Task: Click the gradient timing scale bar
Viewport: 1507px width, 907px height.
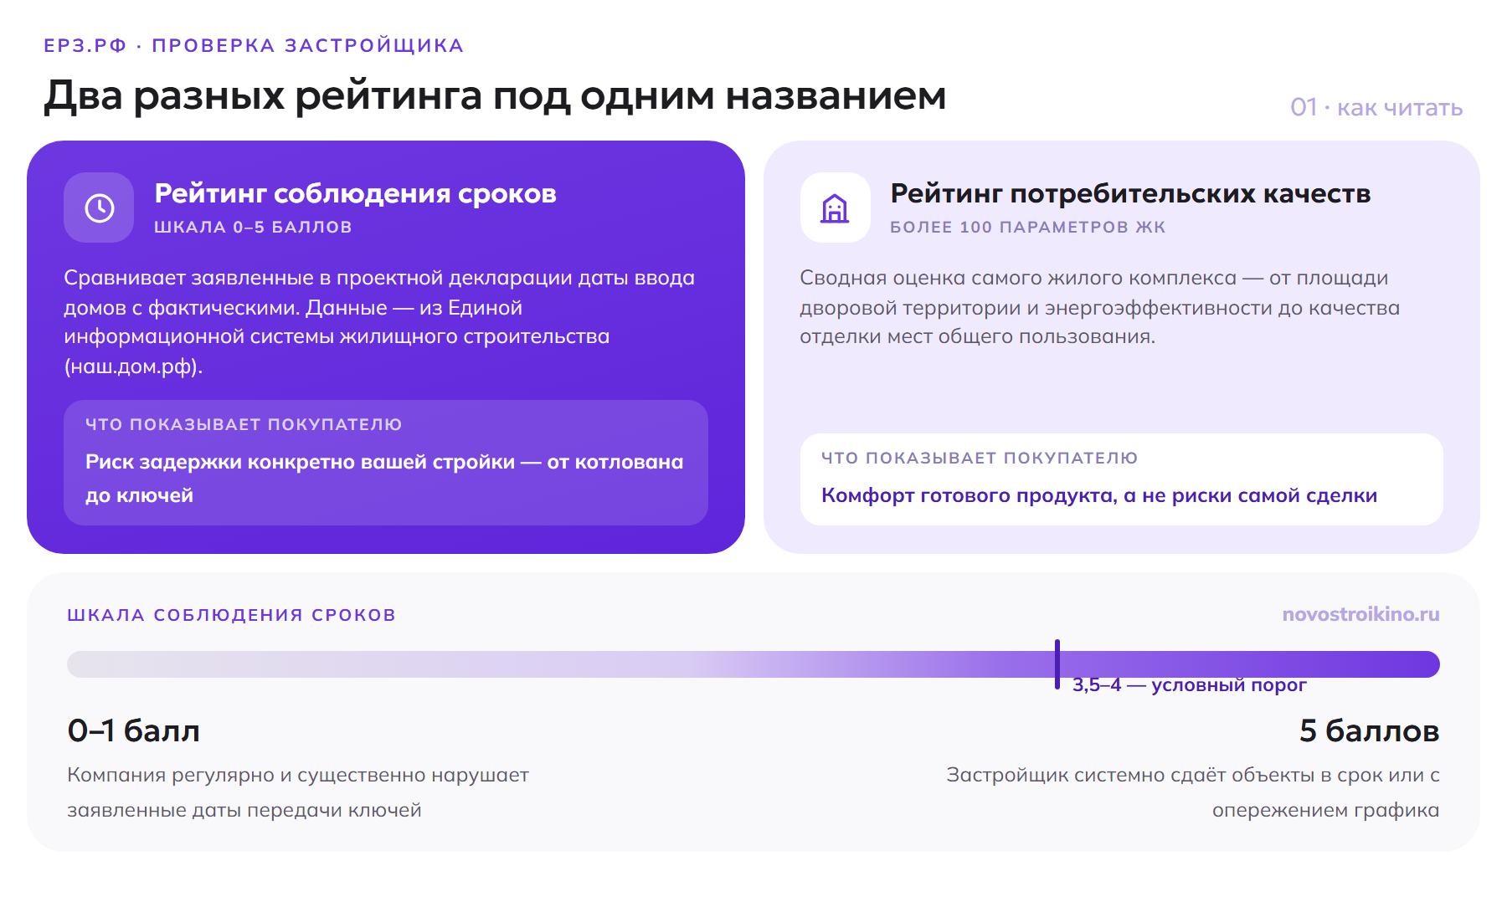Action: click(753, 664)
